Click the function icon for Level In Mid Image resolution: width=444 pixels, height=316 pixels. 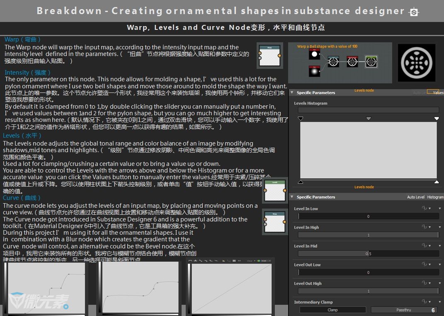point(424,246)
